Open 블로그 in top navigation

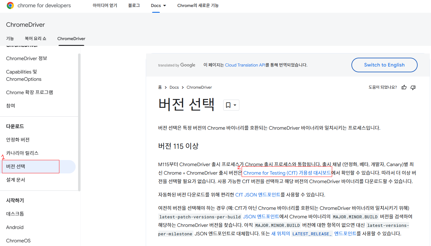tap(134, 5)
